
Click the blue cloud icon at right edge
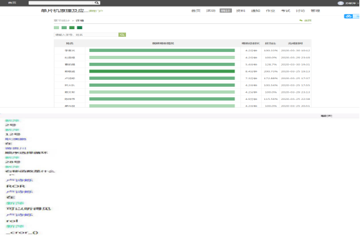tap(348, 16)
